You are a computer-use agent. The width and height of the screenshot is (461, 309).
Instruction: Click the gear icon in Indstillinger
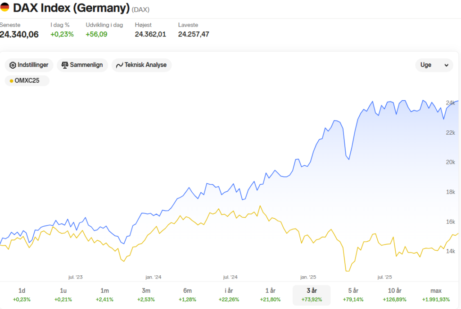pos(13,65)
